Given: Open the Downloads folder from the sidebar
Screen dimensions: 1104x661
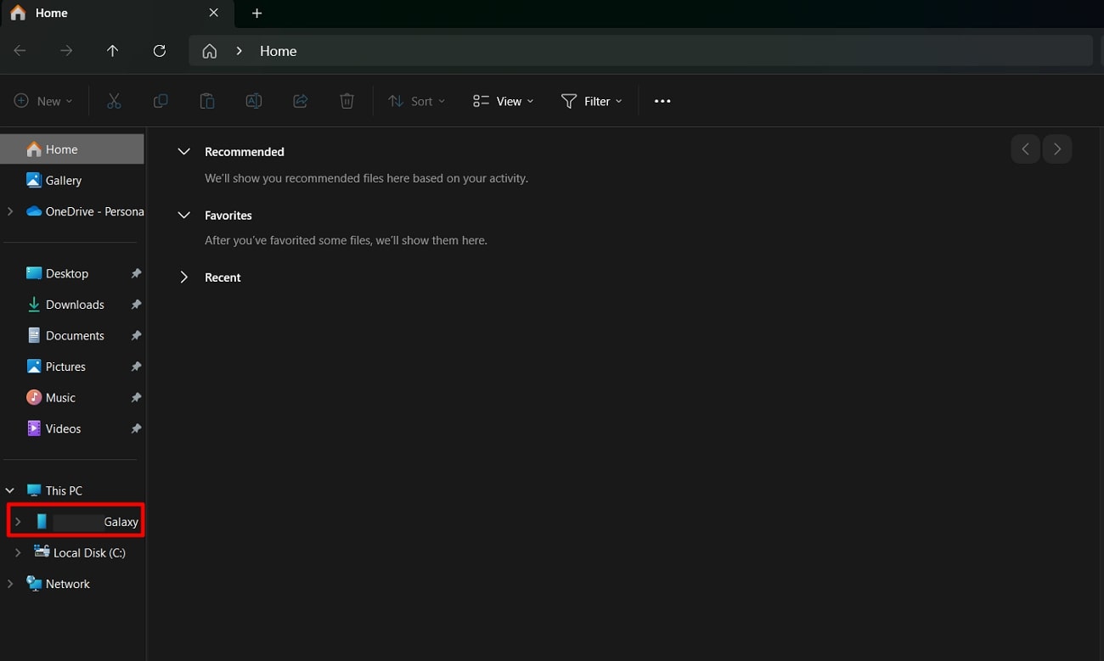Looking at the screenshot, I should click(76, 304).
